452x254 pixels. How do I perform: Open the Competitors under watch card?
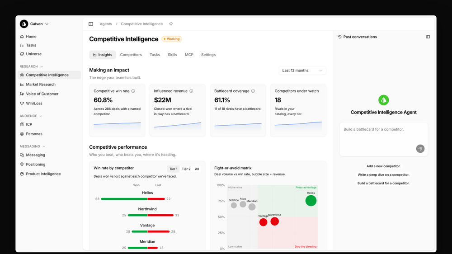298,110
